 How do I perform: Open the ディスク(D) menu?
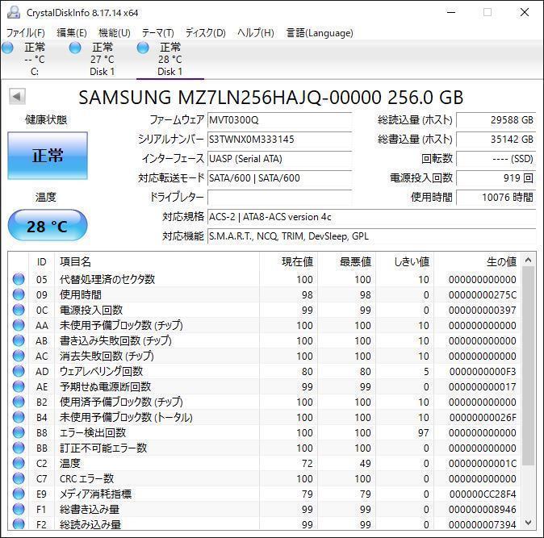[x=205, y=33]
